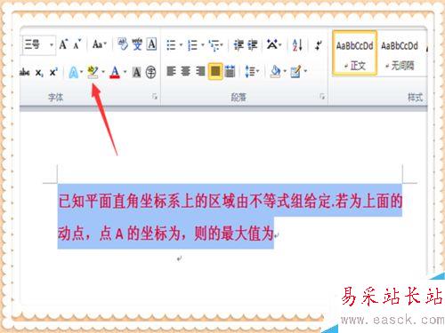Click the Borders icon
Screen dimensions: 445x333
(x=295, y=71)
